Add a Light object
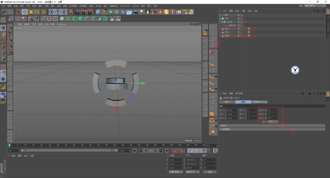Image resolution: width=330 pixels, height=178 pixels. point(141,12)
